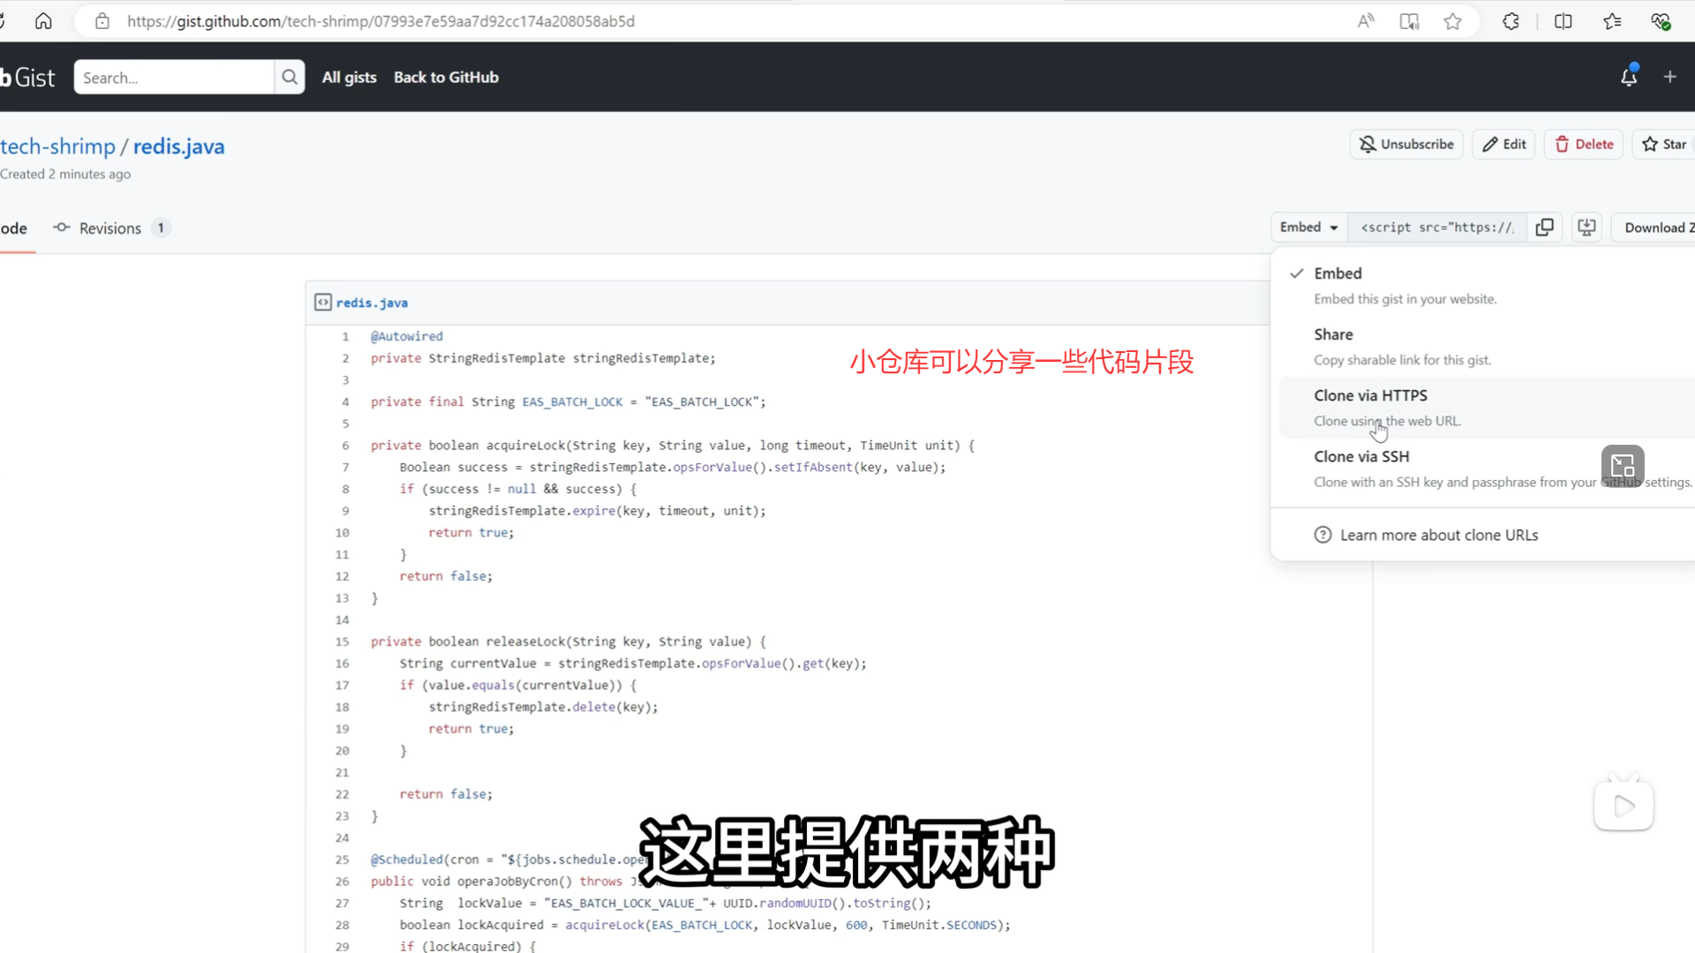Add page to browser favorites star
The image size is (1695, 953).
[1452, 21]
